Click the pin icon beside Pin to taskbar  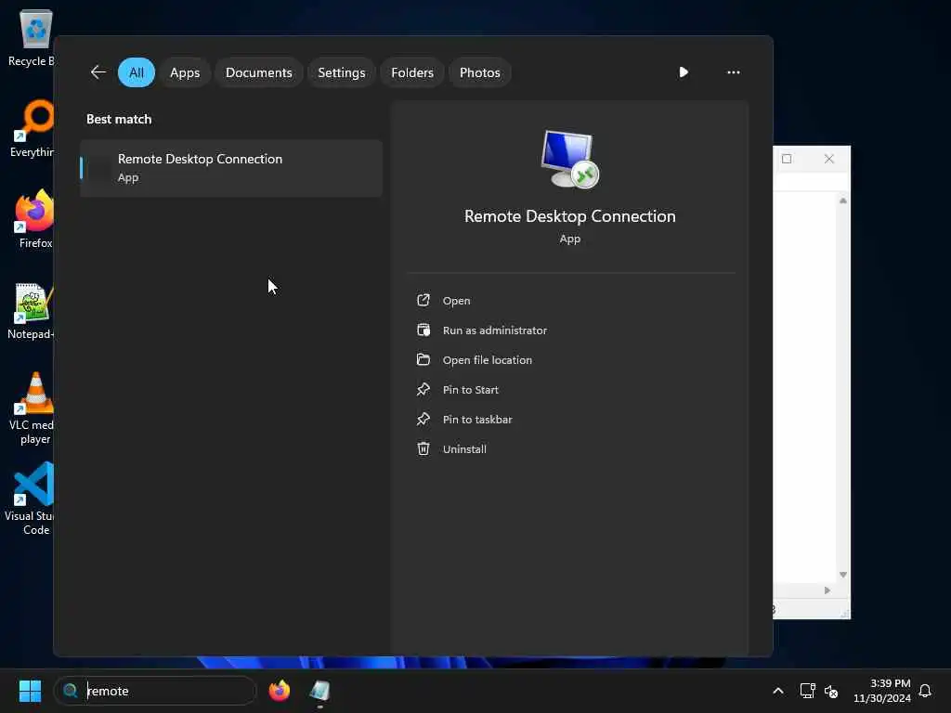[423, 419]
